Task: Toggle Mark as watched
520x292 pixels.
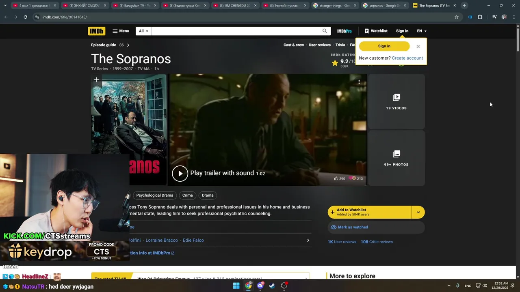Action: click(x=376, y=227)
